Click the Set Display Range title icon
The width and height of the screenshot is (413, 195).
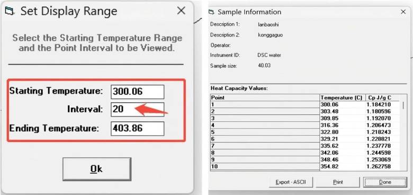10,11
